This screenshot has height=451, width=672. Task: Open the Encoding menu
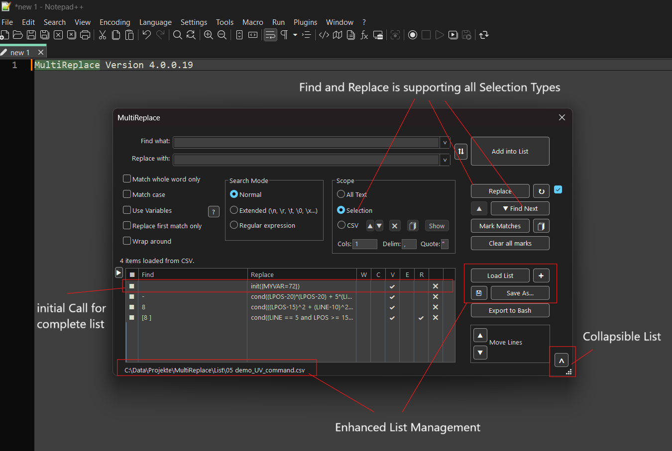115,22
